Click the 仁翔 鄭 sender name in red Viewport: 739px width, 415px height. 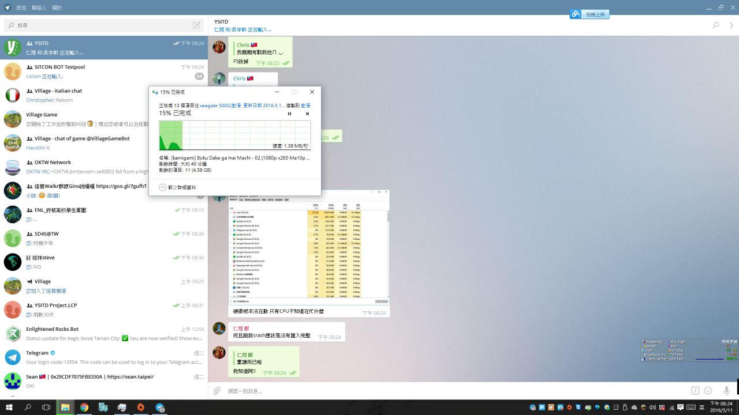click(x=241, y=329)
